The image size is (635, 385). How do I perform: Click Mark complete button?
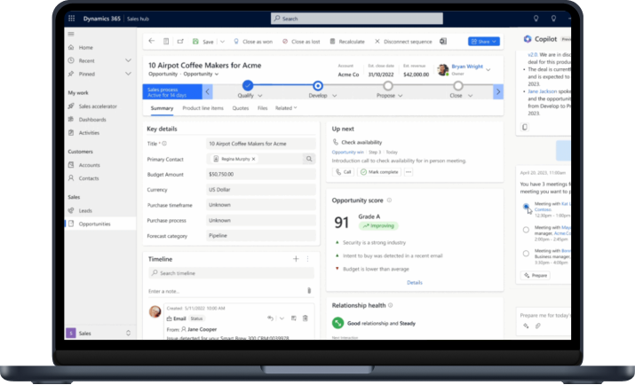[x=379, y=172]
